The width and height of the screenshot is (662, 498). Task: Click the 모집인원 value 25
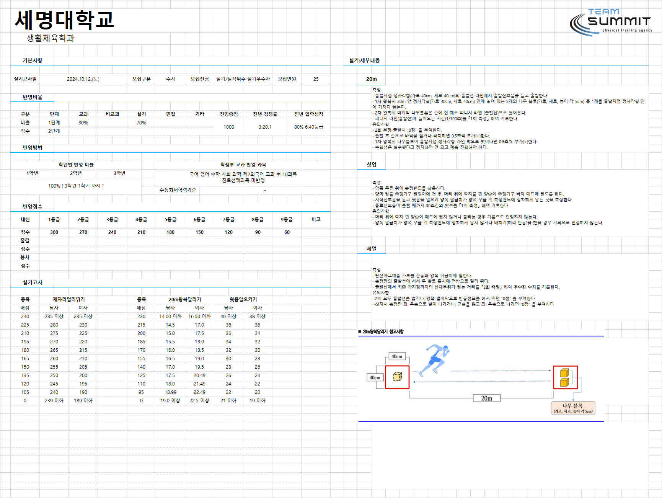click(x=316, y=79)
